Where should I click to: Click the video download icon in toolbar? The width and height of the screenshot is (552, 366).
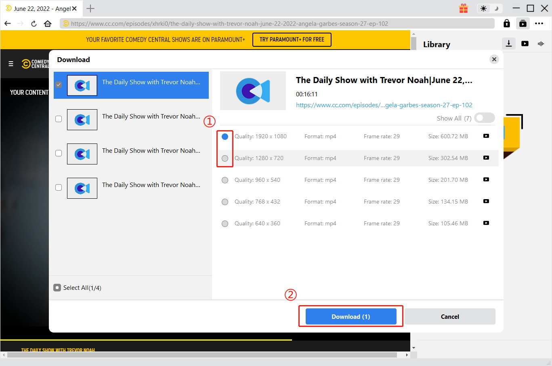pyautogui.click(x=523, y=23)
